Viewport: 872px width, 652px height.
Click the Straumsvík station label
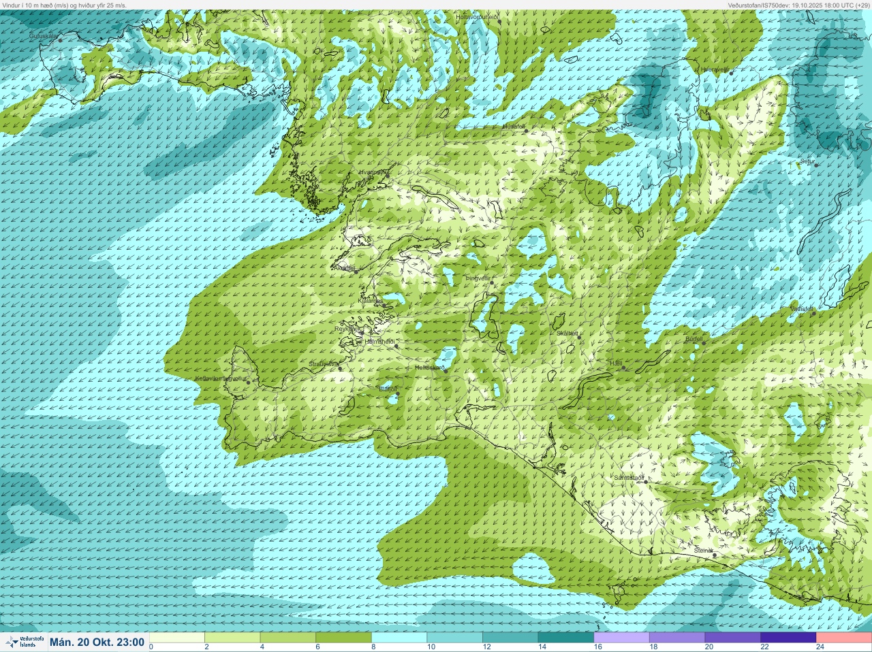tap(323, 364)
